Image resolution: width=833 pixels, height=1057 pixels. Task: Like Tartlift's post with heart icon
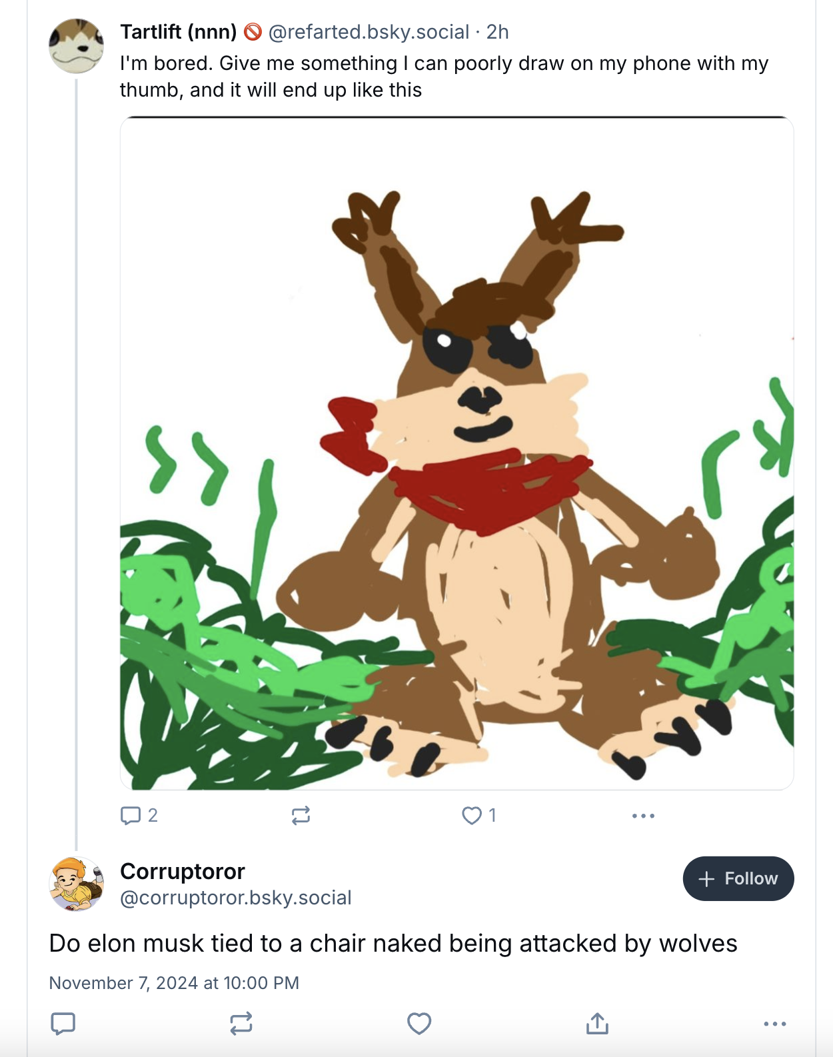coord(472,815)
